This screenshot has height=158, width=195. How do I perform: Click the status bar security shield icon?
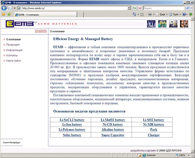point(140,155)
